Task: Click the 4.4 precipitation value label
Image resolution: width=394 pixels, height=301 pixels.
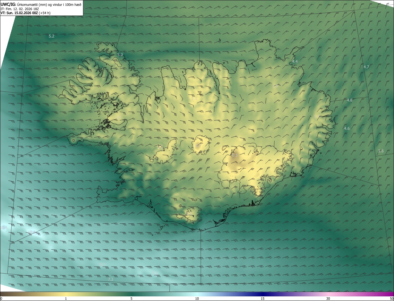Action: [295, 62]
